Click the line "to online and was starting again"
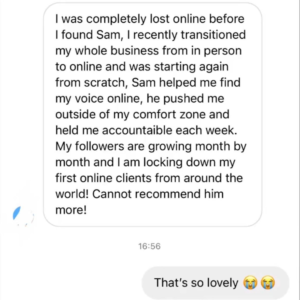 142,67
